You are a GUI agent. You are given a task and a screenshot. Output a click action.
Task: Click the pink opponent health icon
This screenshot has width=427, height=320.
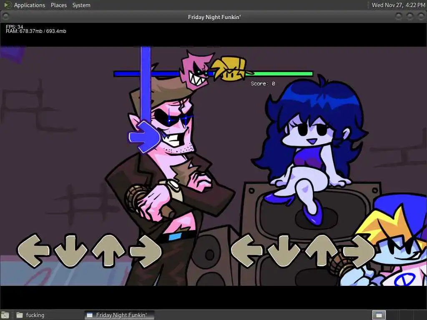click(x=197, y=70)
